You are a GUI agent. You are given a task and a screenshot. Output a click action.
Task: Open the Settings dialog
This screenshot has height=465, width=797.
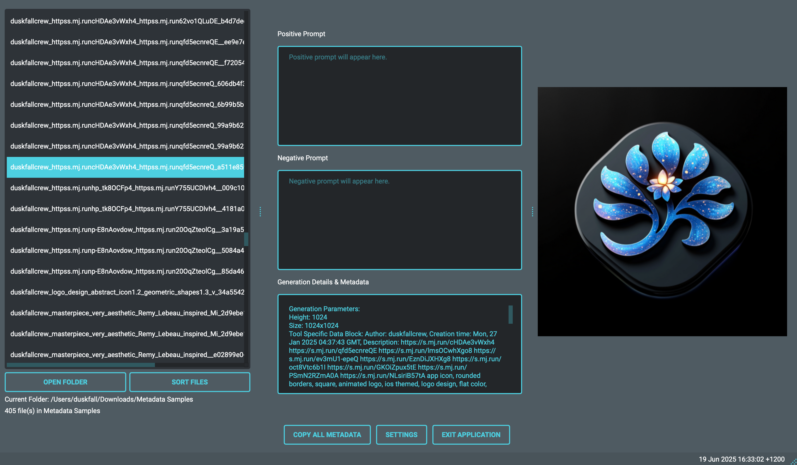click(x=401, y=434)
